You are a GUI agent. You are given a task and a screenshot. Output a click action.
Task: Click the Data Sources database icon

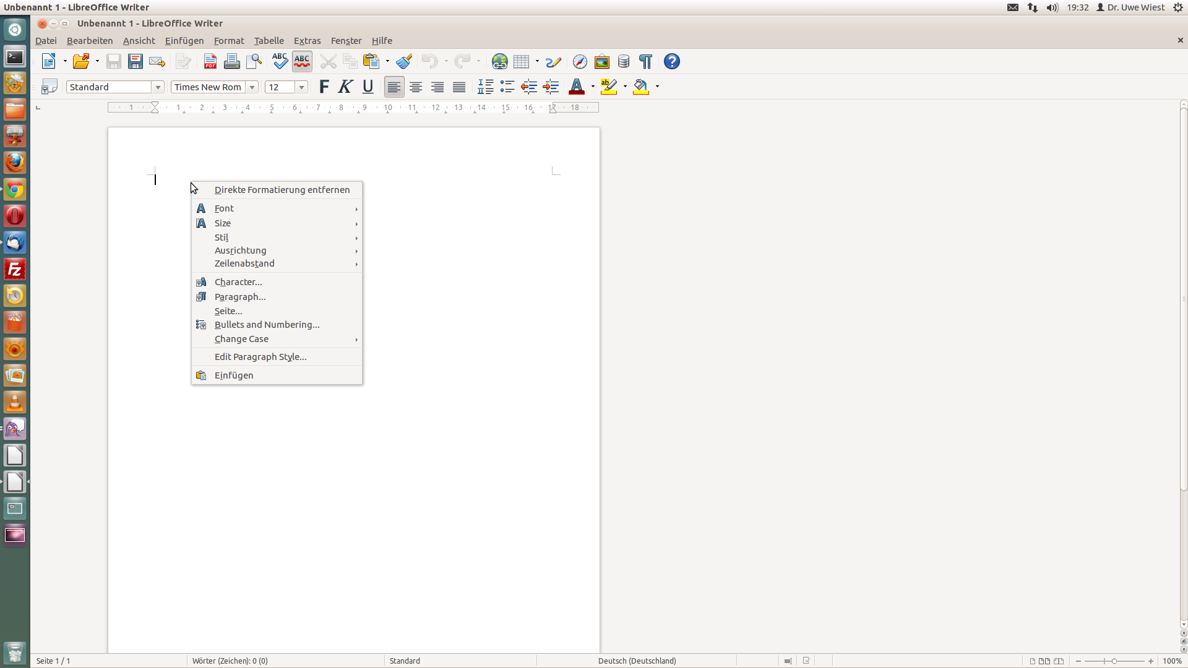point(624,62)
